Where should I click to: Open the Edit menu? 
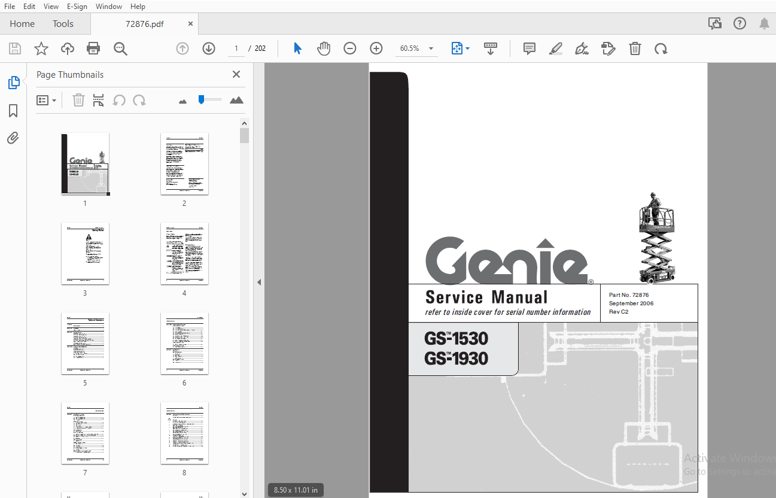(x=29, y=6)
